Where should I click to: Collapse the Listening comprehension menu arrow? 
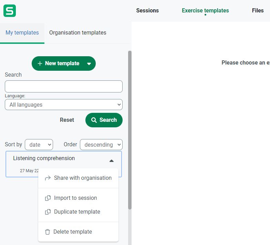coord(111,161)
